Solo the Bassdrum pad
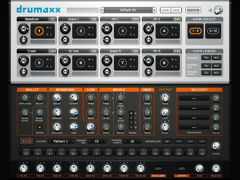This screenshot has width=240, height=180. point(51,34)
